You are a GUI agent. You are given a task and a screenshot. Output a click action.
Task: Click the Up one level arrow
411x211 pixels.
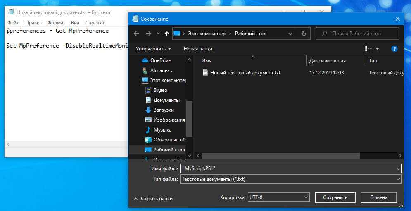(x=167, y=34)
